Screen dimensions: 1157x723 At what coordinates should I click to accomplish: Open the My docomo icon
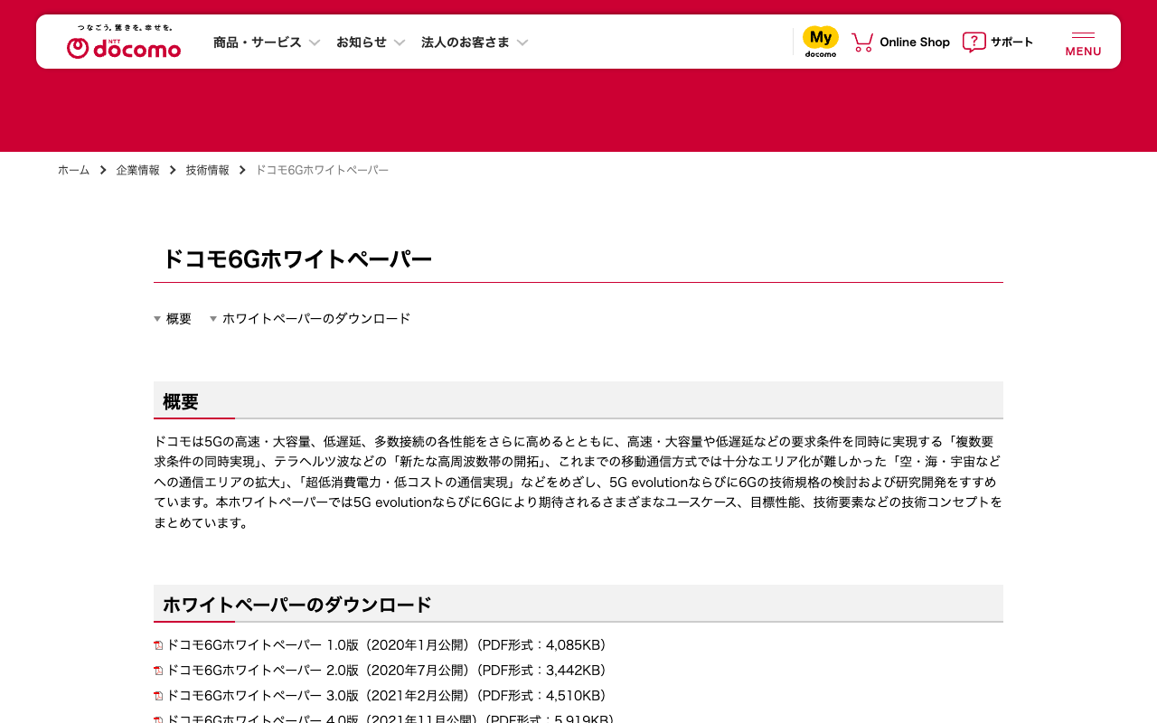pyautogui.click(x=821, y=42)
